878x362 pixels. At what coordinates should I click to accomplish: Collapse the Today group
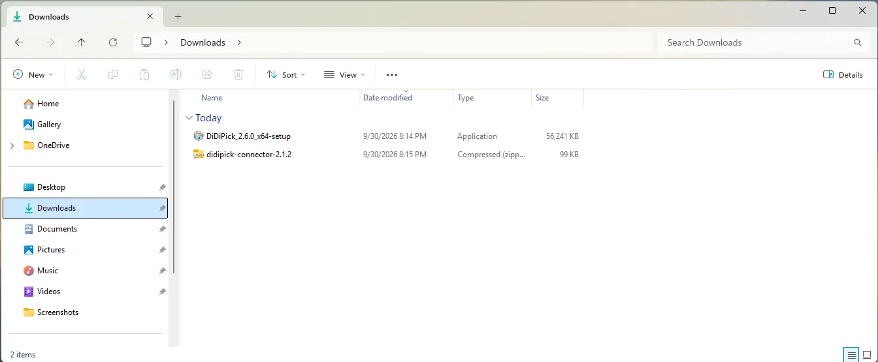pyautogui.click(x=189, y=118)
